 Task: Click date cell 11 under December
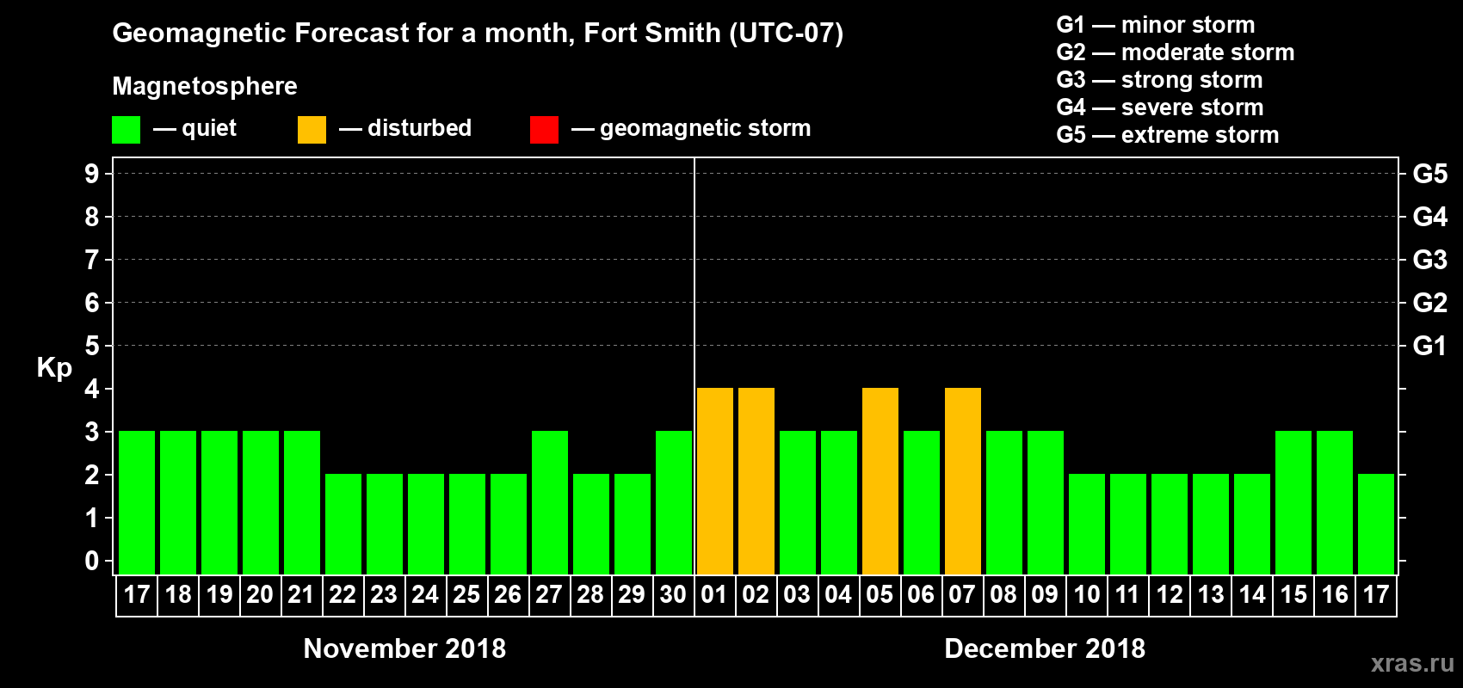1128,595
